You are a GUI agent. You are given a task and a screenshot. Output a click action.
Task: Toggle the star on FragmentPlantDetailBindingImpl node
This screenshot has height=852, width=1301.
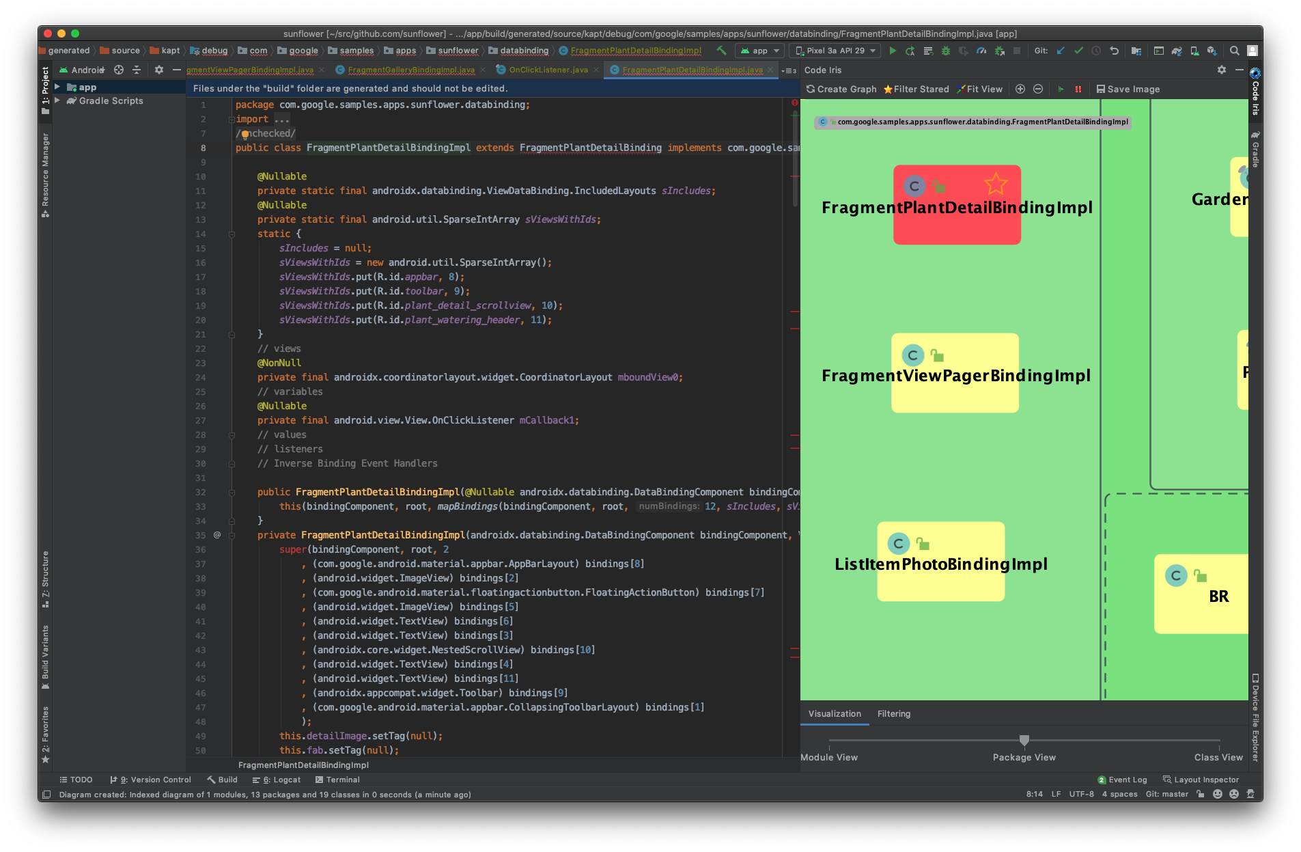[996, 183]
